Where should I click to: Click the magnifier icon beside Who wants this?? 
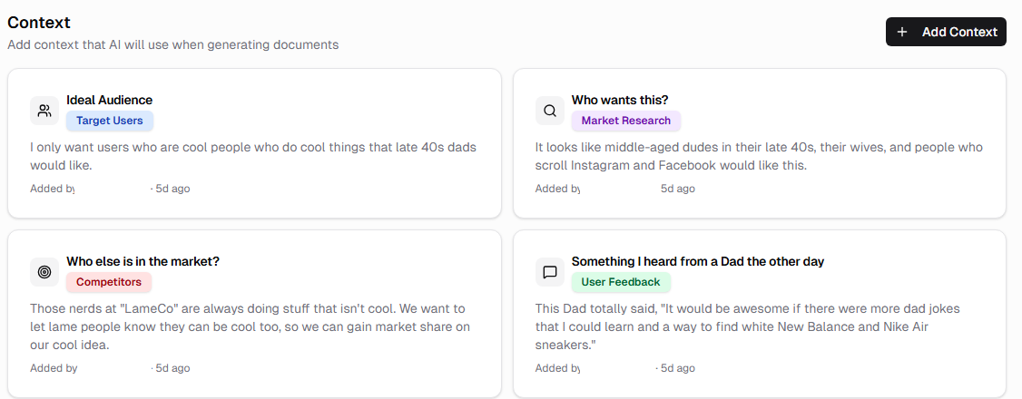(x=549, y=111)
